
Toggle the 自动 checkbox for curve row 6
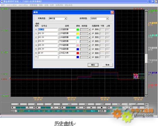pos(93,53)
